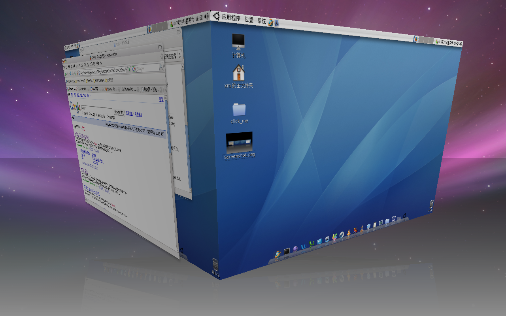This screenshot has height=316, width=506.
Task: Launch the browser icon beside the 系统 menu
Action: [x=271, y=22]
